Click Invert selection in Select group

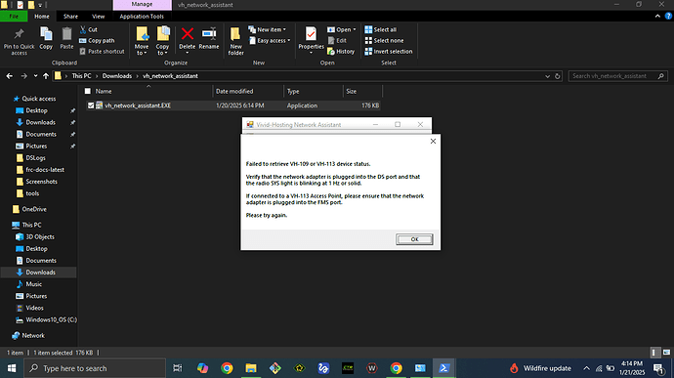click(x=389, y=51)
